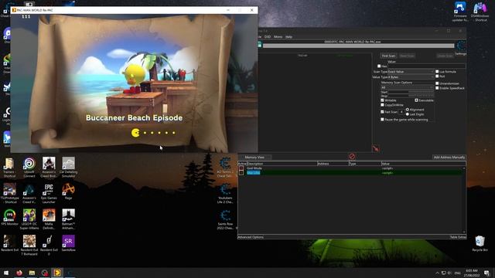
Task: Click the Windows Start button
Action: click(6, 273)
